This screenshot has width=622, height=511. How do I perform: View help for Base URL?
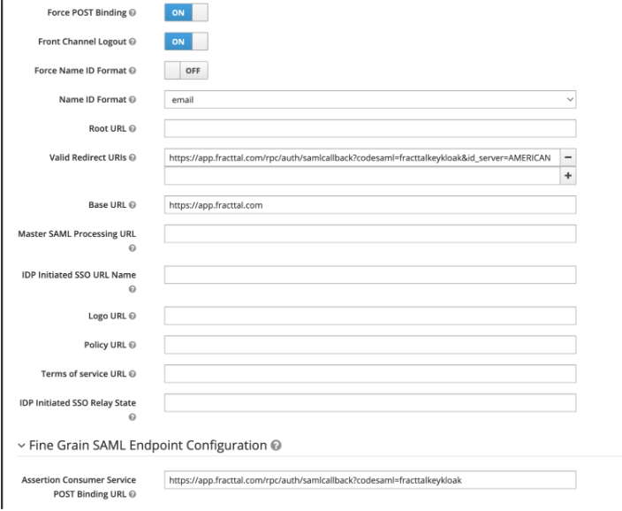pyautogui.click(x=133, y=205)
